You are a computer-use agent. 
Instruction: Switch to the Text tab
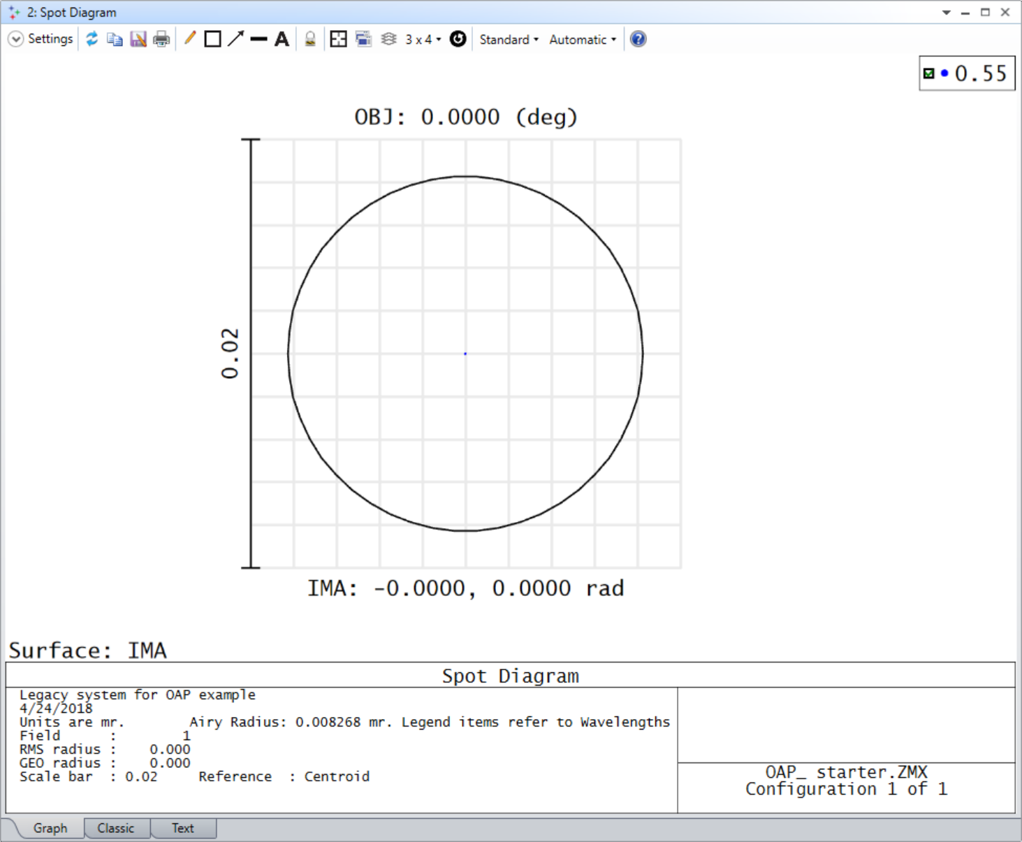click(183, 828)
